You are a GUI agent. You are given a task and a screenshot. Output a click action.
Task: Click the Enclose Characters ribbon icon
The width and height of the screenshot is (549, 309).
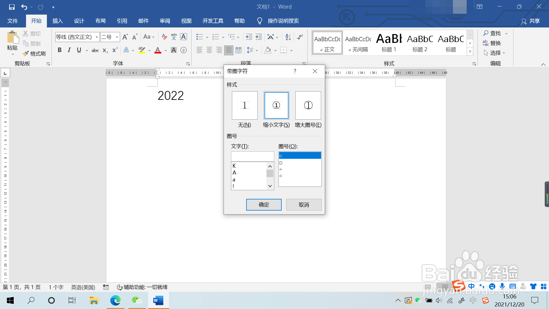coord(184,50)
